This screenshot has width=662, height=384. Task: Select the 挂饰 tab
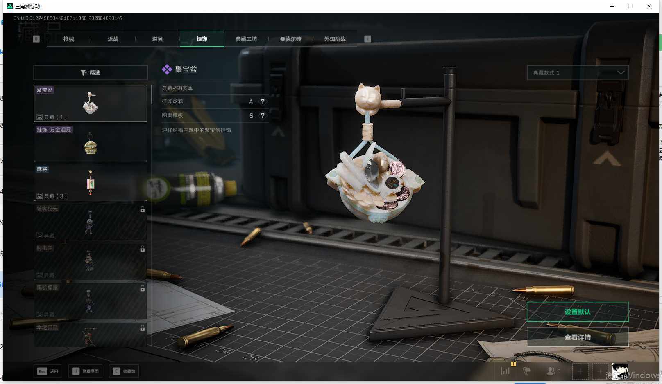pyautogui.click(x=202, y=39)
